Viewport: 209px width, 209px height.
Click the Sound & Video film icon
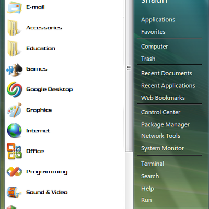14,192
